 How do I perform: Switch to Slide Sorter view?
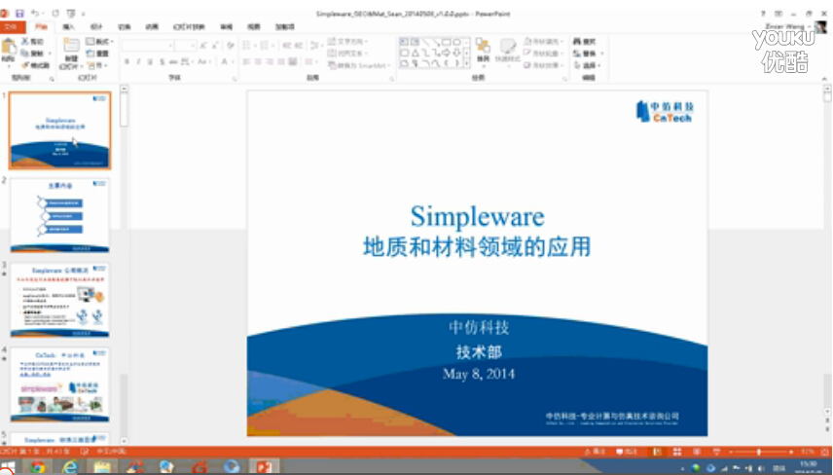[677, 452]
